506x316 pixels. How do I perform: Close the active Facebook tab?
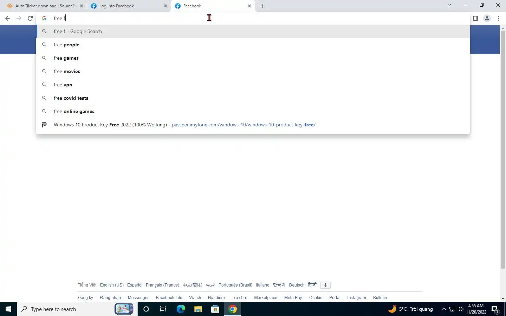pos(249,6)
